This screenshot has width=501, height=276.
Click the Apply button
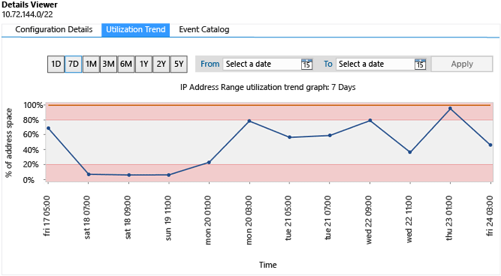point(462,64)
